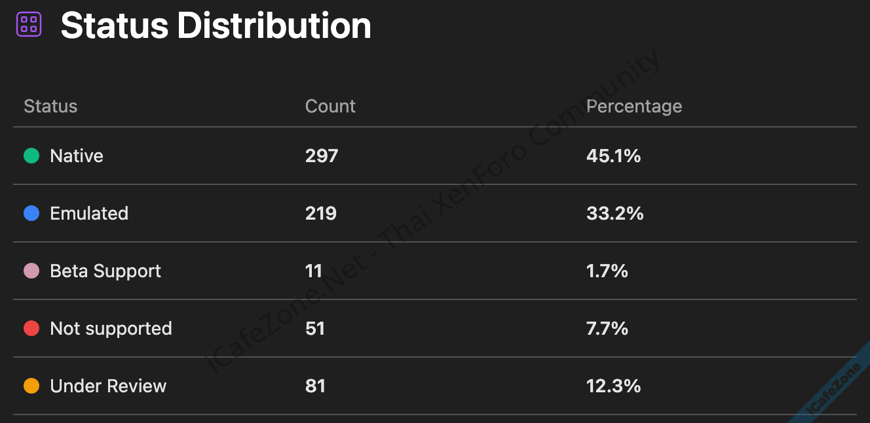Click the Count column header

330,106
